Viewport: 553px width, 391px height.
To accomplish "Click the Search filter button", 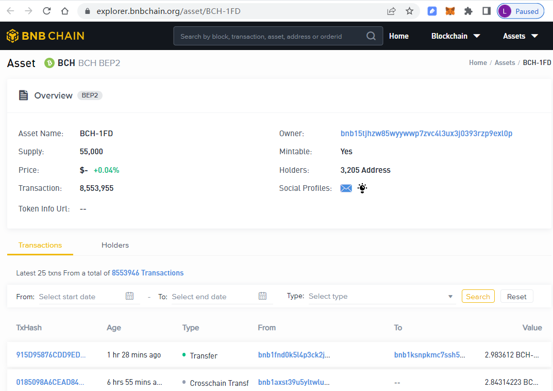I will point(478,297).
